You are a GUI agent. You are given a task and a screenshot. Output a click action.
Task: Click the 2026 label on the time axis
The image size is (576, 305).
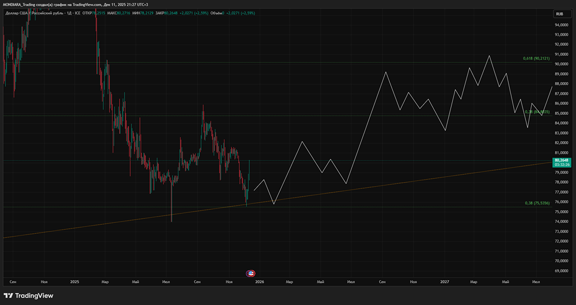point(260,282)
